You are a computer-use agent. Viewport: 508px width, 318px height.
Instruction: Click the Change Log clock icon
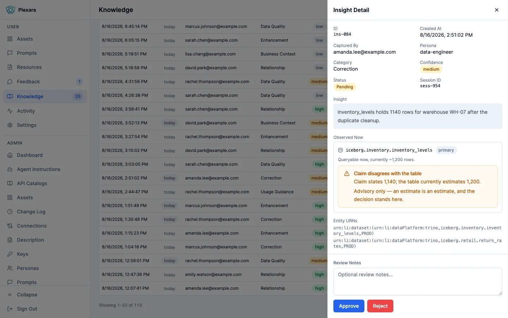point(10,212)
